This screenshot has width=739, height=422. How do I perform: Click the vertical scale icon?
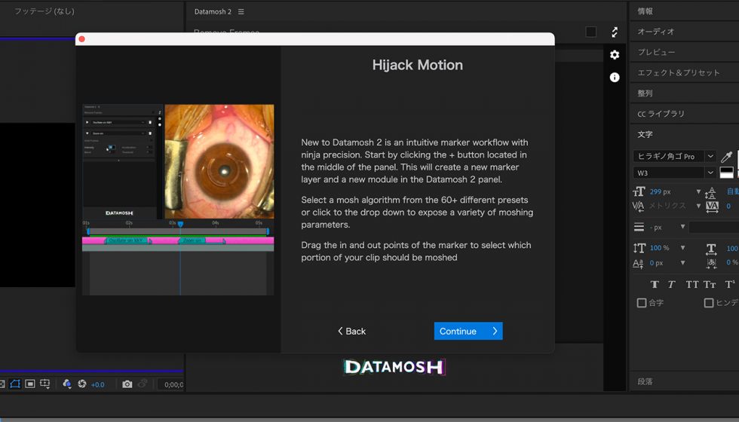(639, 248)
